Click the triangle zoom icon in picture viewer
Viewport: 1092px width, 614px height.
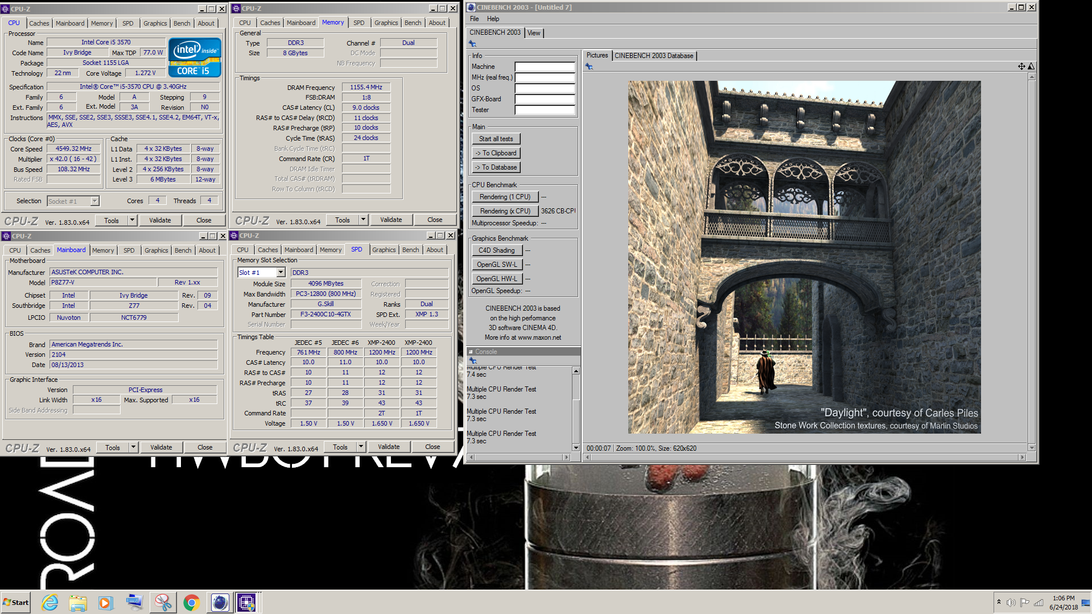pyautogui.click(x=1031, y=67)
